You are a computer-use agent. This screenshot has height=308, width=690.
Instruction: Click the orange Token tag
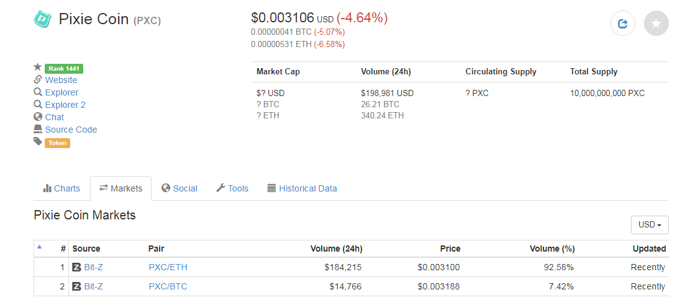click(x=57, y=143)
